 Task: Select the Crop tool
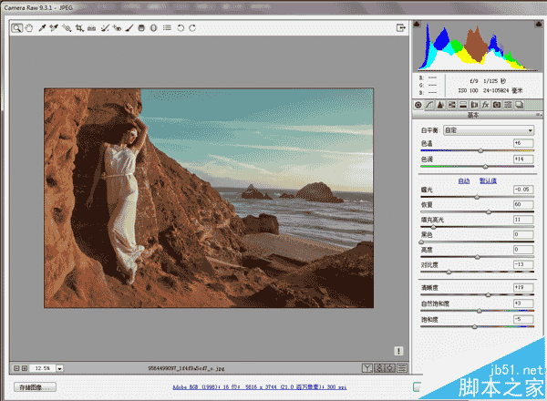pos(79,28)
